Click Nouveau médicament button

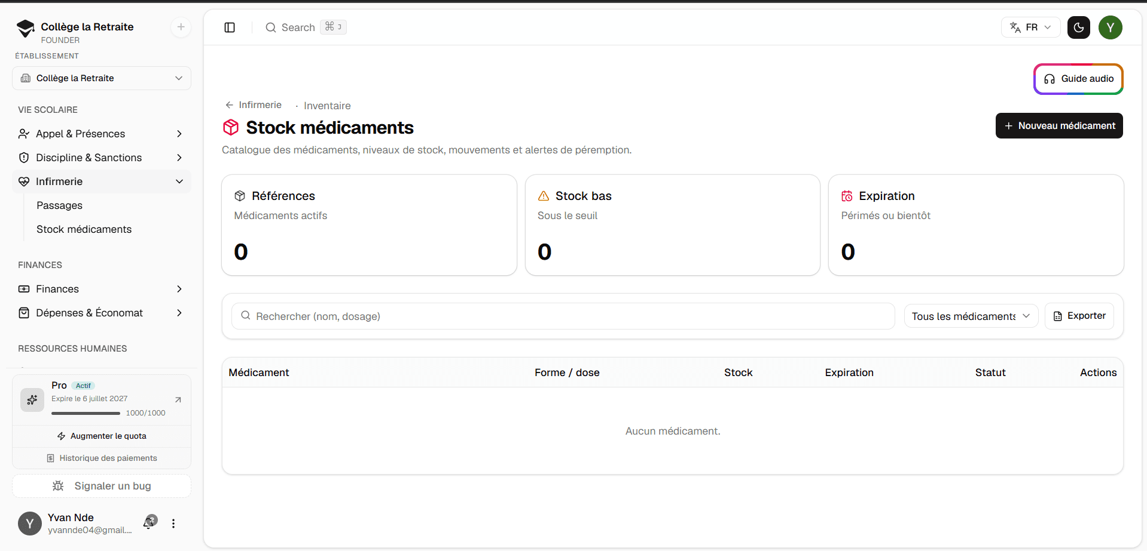(x=1059, y=126)
